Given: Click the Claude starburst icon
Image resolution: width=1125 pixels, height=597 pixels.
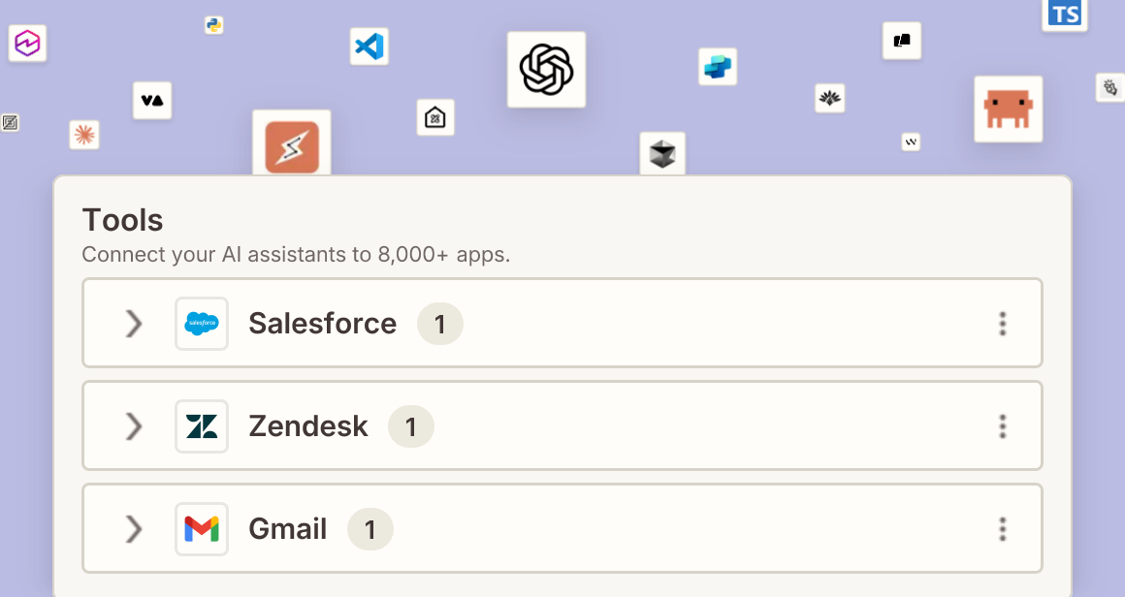Looking at the screenshot, I should [x=84, y=135].
